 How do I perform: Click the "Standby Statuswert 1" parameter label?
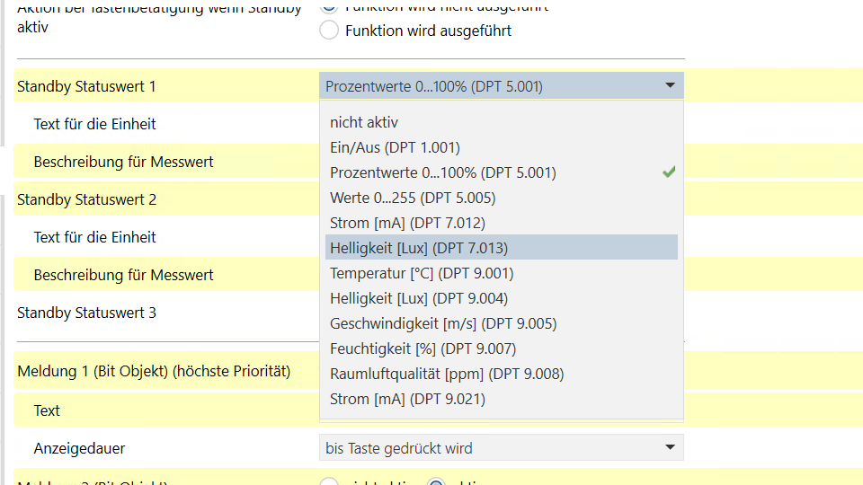86,86
